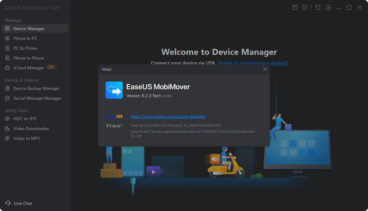Screen dimensions: 368x211
Task: Open Live Chat support
Action: point(19,203)
